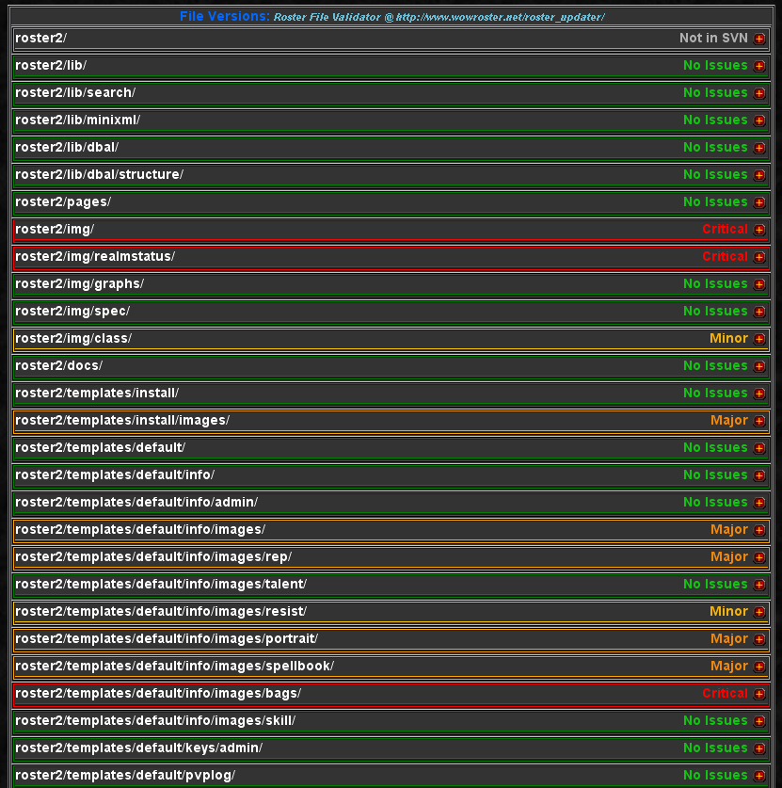Expand the roster2/lib/ row plus icon
The image size is (782, 788).
coord(759,66)
